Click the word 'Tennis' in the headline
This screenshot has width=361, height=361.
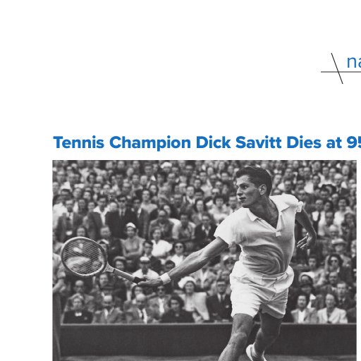click(x=79, y=142)
